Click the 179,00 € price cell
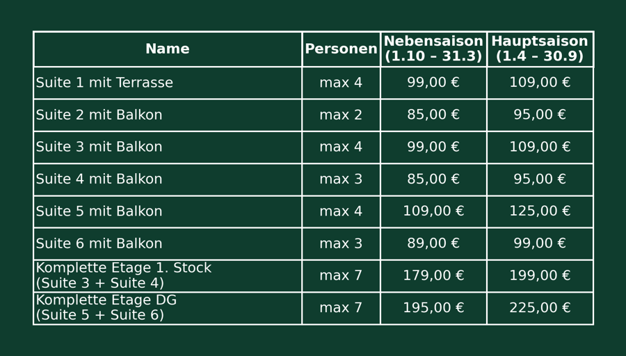Image resolution: width=626 pixels, height=356 pixels. pos(433,276)
